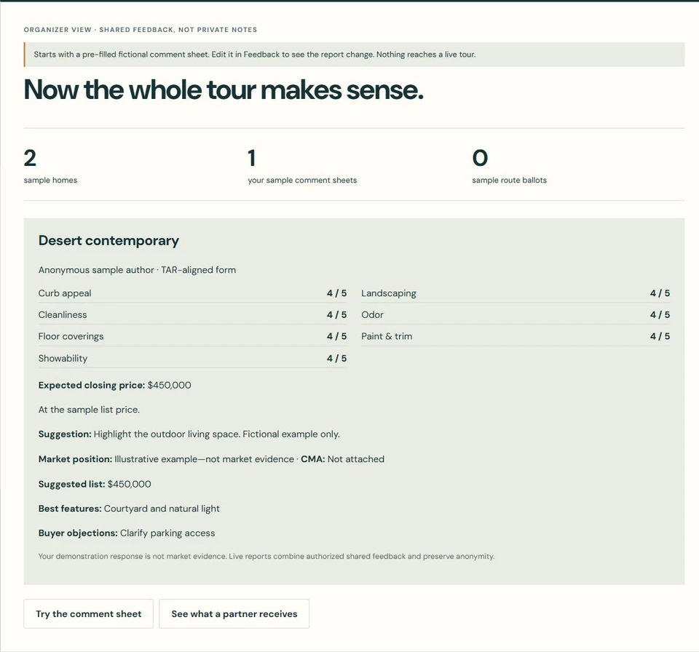Select the Odor rating label
Image resolution: width=699 pixels, height=652 pixels.
(x=372, y=314)
